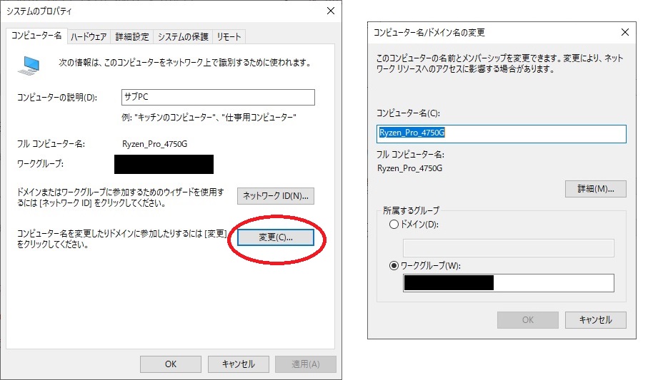Click the disabled domain name field
Image resolution: width=653 pixels, height=380 pixels.
pos(509,248)
